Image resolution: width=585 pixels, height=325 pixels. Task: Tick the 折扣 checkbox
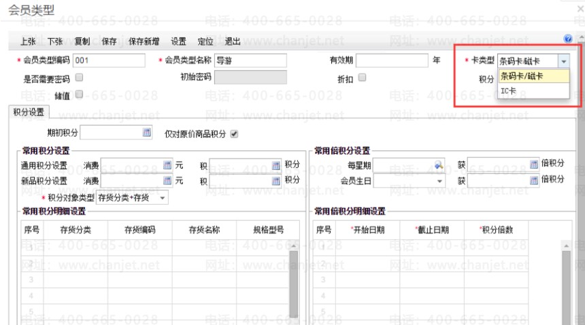click(362, 78)
